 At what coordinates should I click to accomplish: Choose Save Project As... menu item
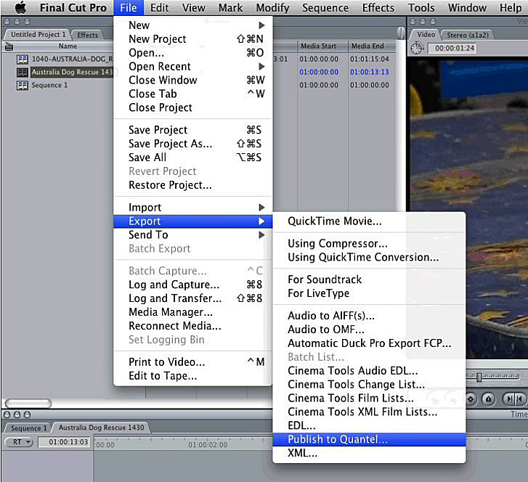(193, 144)
